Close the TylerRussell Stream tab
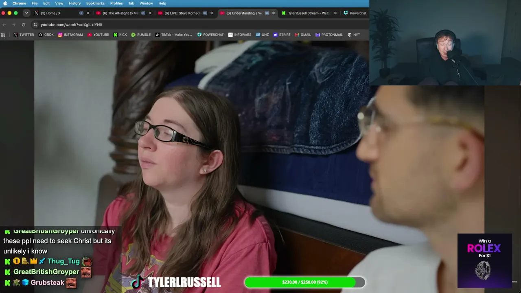 click(335, 13)
